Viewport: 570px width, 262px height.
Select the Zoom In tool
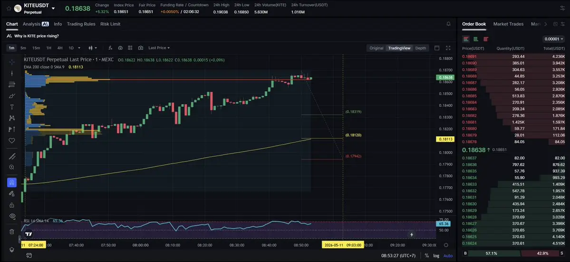(x=11, y=167)
